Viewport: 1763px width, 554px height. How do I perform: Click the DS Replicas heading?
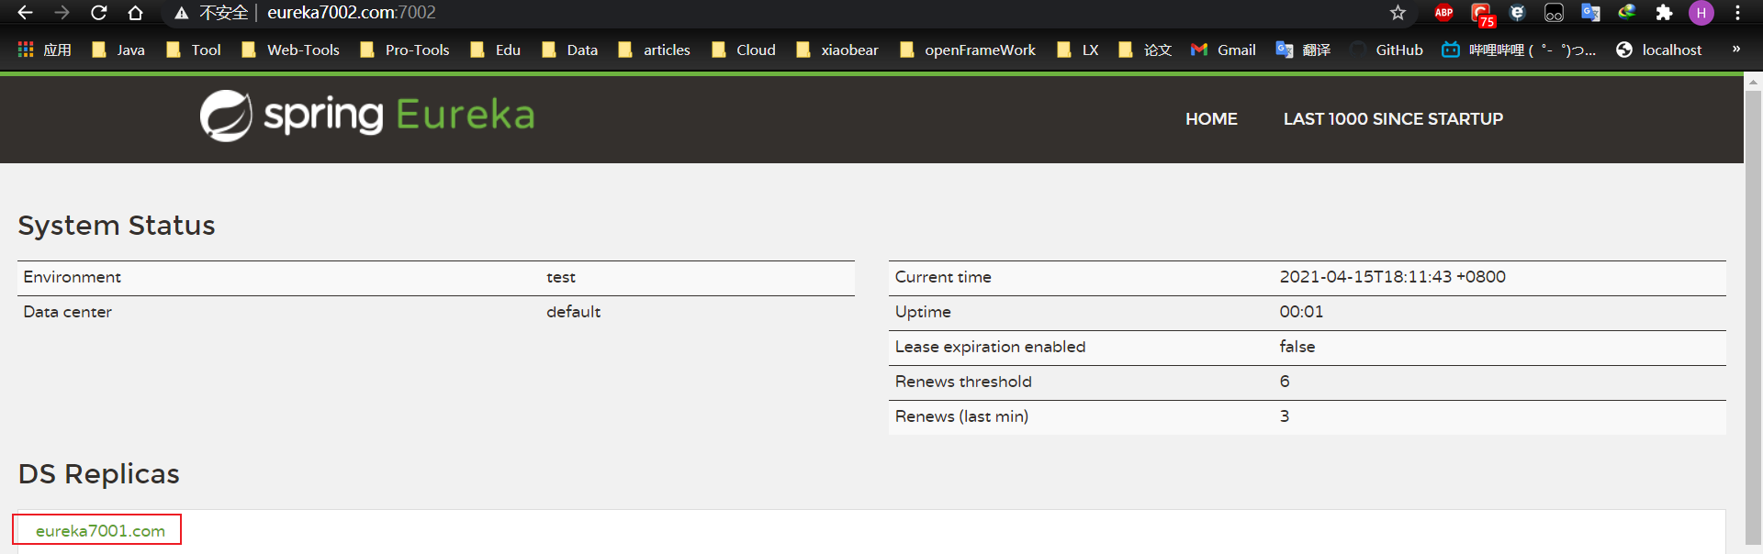[99, 474]
